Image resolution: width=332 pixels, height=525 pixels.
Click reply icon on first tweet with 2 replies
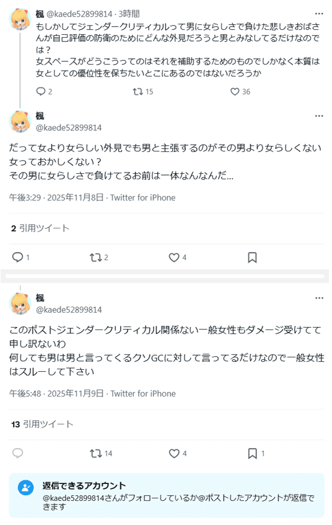point(41,91)
